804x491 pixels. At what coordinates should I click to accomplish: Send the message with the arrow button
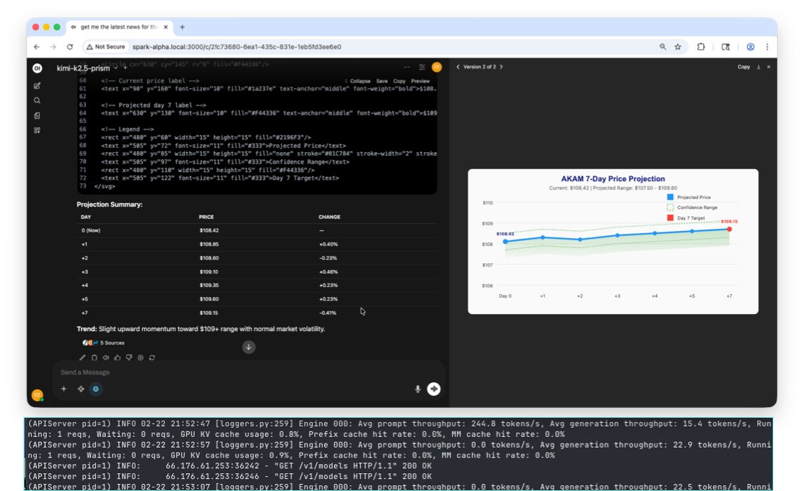coord(434,389)
